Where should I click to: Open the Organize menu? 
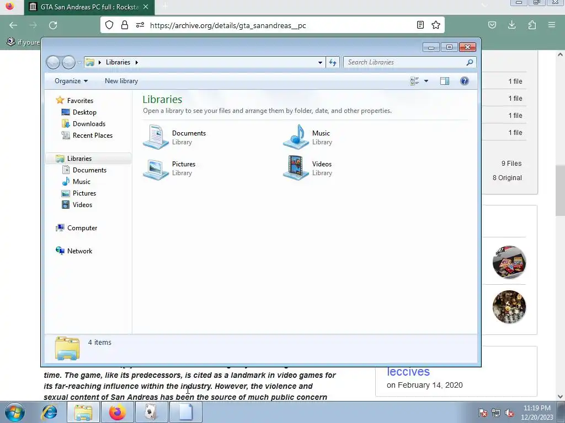pos(71,81)
